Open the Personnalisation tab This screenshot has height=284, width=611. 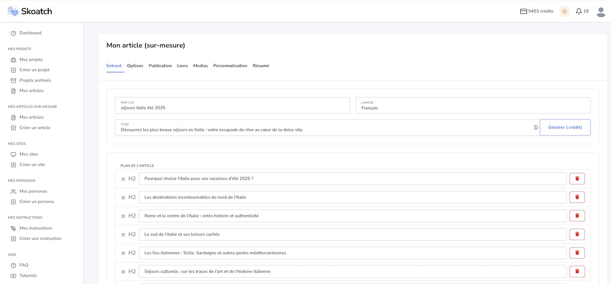point(230,66)
